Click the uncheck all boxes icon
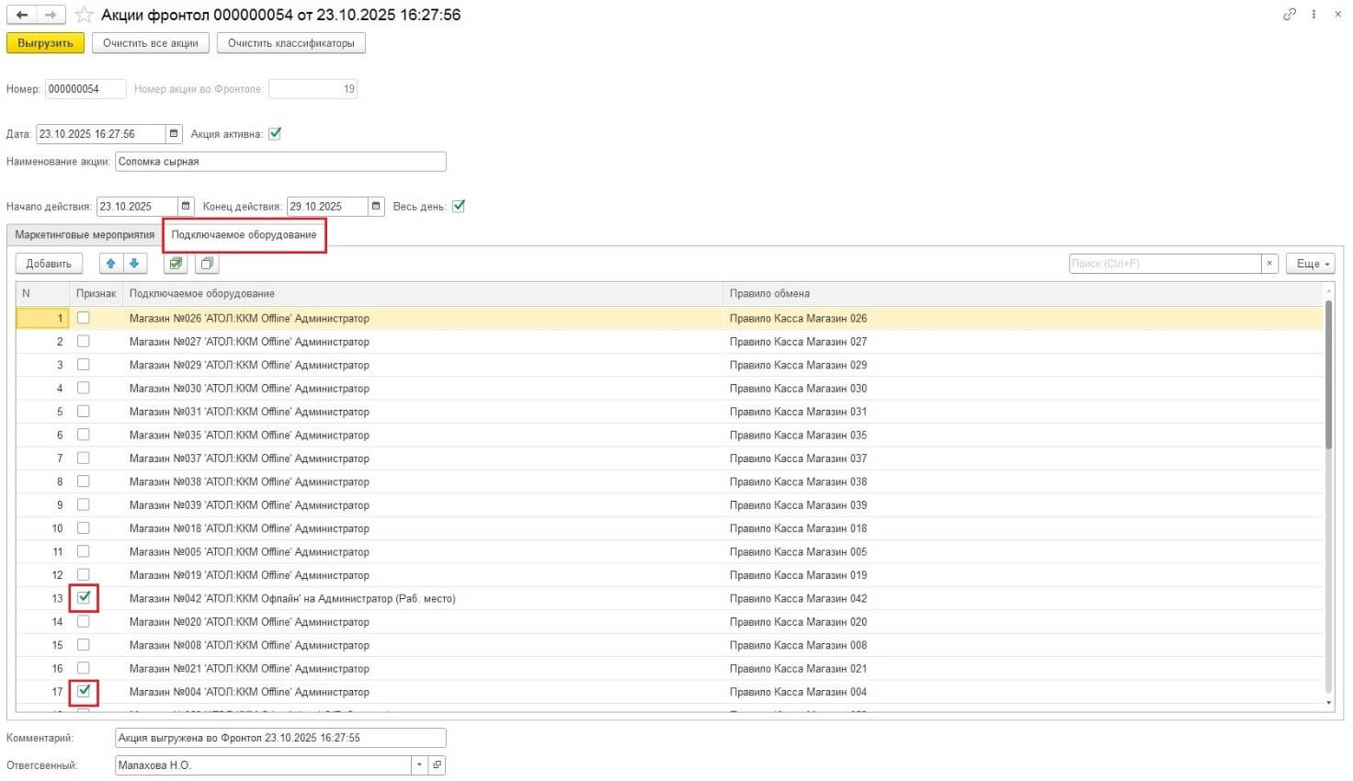 [x=207, y=264]
